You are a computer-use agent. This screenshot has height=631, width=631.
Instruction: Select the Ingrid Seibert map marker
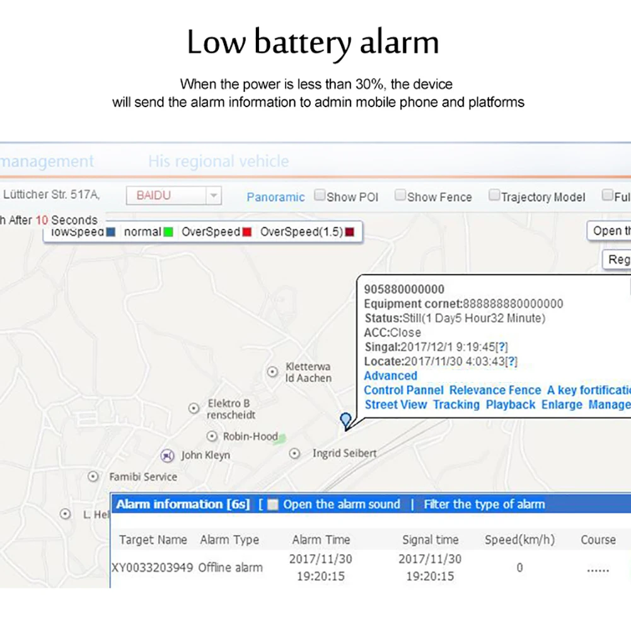tap(294, 453)
